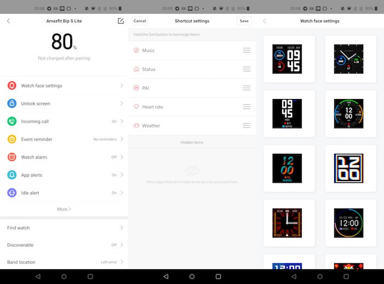This screenshot has height=284, width=384.
Task: Tap the yellow Event reminder icon
Action: coord(12,139)
